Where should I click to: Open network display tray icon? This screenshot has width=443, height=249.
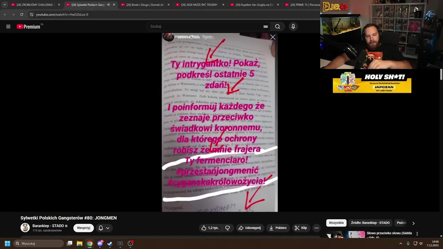point(415,243)
